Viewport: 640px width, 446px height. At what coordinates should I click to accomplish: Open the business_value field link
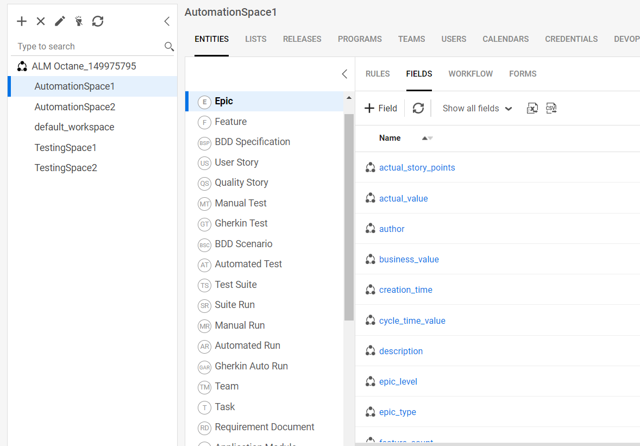409,260
